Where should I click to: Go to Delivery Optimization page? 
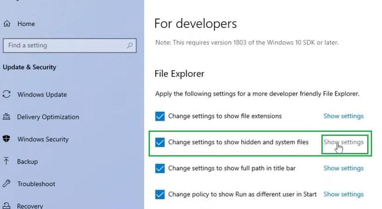tap(48, 117)
